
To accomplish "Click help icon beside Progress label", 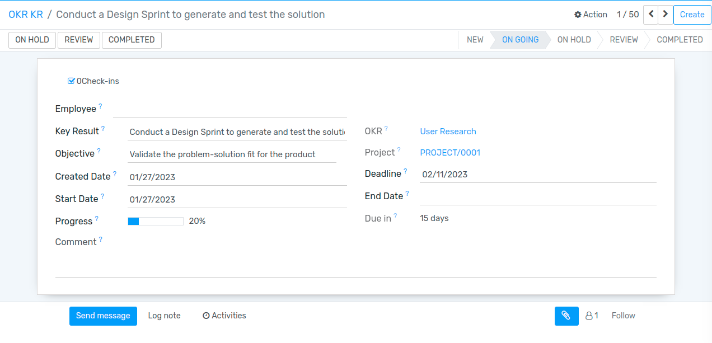I will tap(96, 219).
